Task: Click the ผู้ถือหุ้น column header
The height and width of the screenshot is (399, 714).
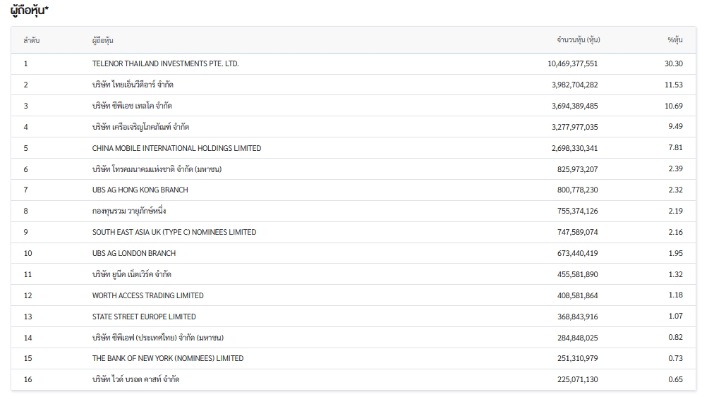Action: (x=102, y=40)
